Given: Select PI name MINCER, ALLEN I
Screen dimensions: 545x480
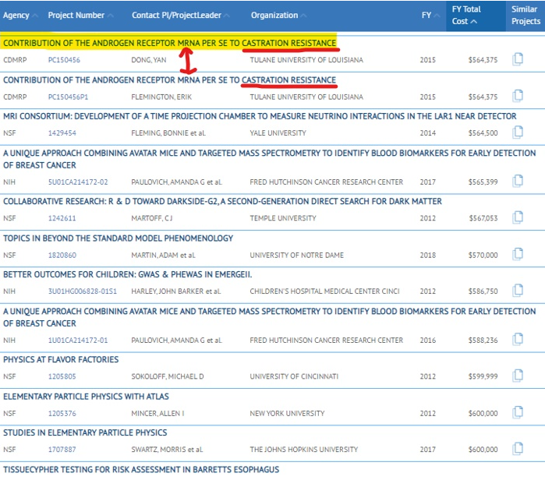Looking at the screenshot, I should (x=157, y=414).
